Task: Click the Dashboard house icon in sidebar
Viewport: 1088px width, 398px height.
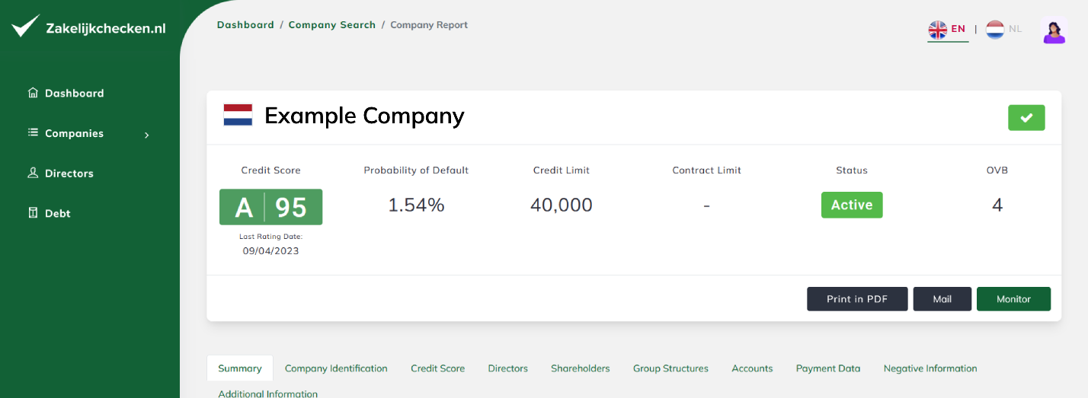Action: [33, 93]
